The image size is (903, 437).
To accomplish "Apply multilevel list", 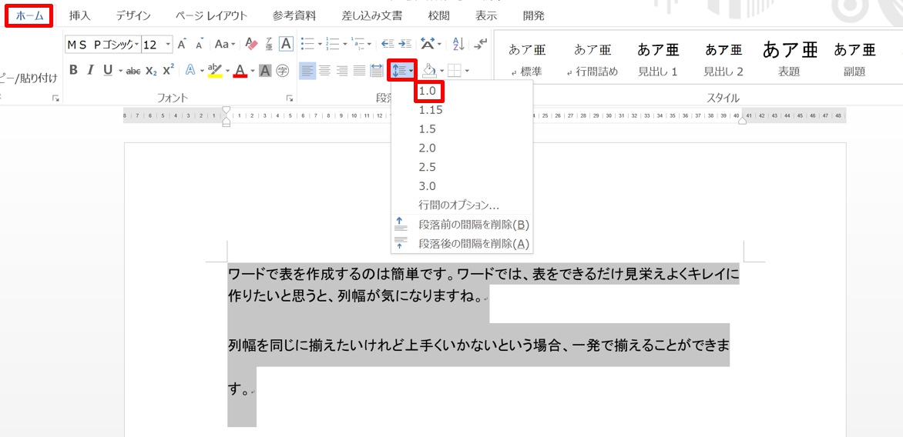I will [359, 44].
